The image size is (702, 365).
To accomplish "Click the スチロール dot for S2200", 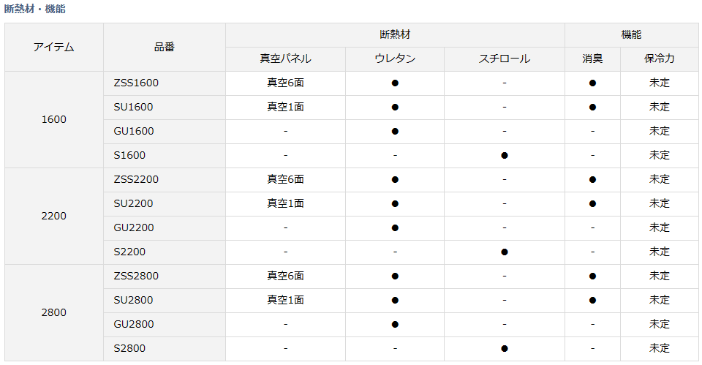I will (x=505, y=252).
